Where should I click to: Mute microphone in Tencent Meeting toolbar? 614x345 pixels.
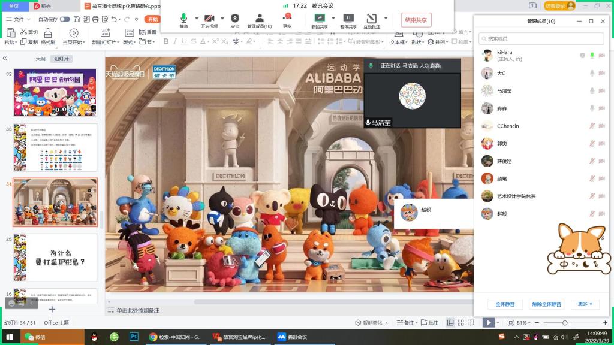[x=183, y=20]
